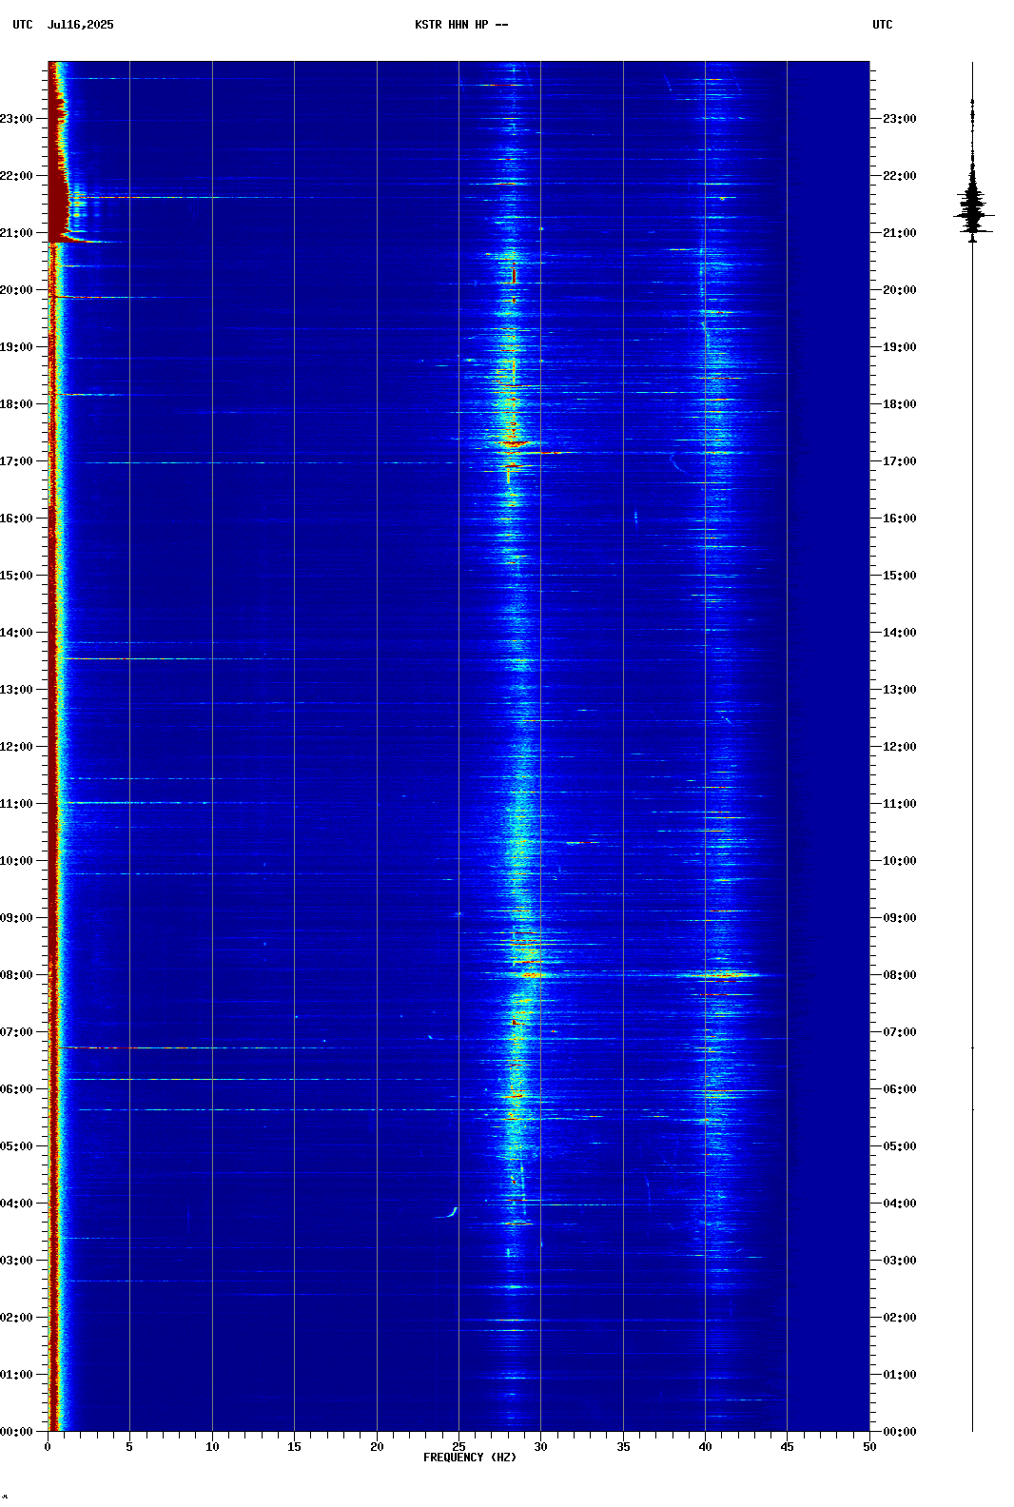
Task: Click the right axis 10:00 time label
Action: pos(900,861)
